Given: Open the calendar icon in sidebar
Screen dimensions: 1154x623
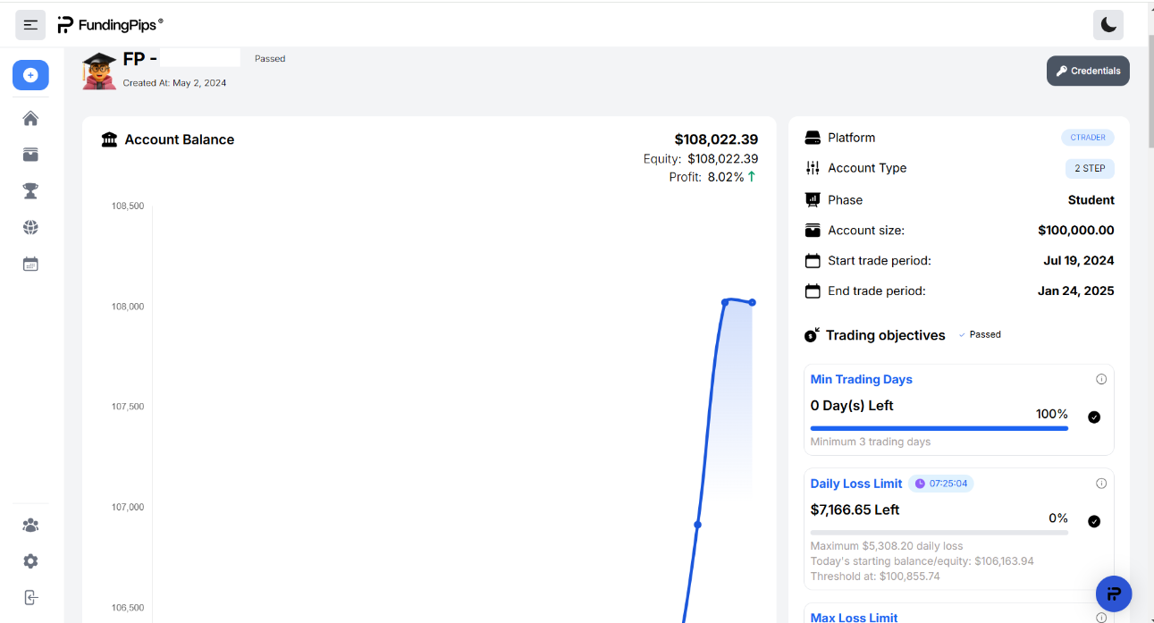Looking at the screenshot, I should (x=30, y=265).
